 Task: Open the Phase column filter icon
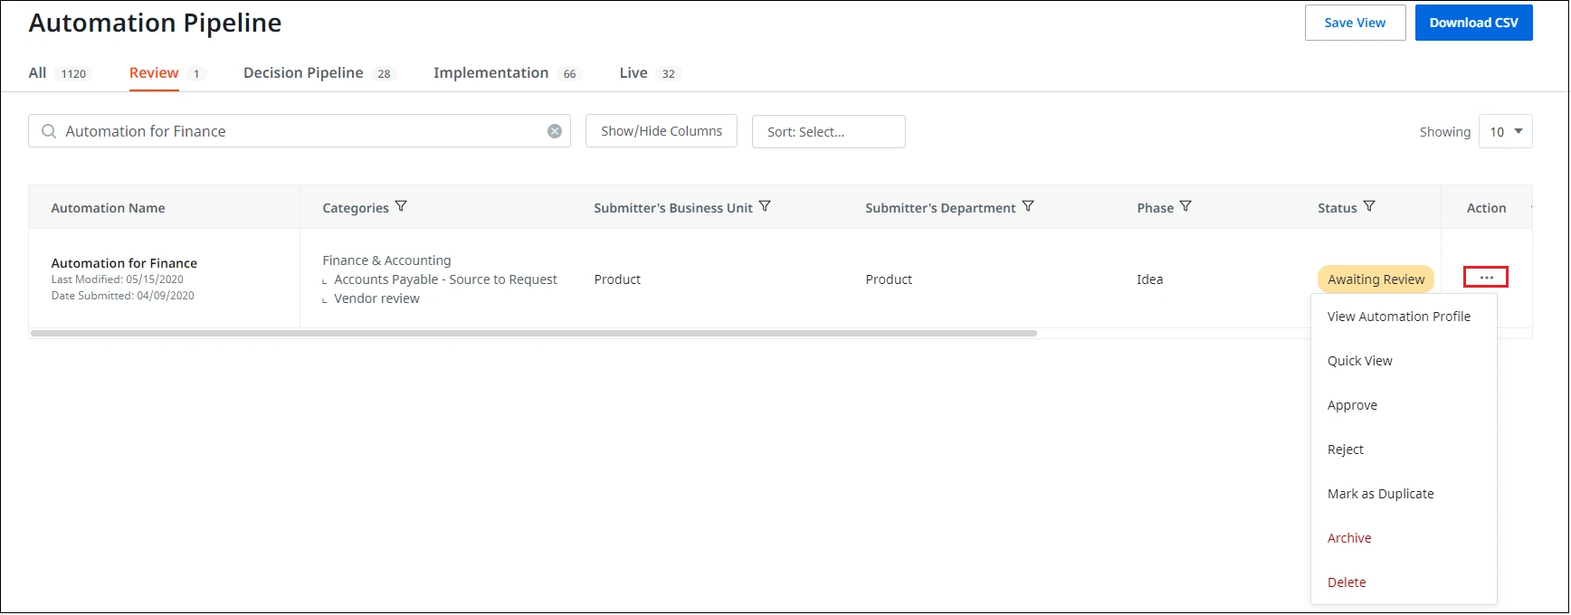pyautogui.click(x=1185, y=207)
